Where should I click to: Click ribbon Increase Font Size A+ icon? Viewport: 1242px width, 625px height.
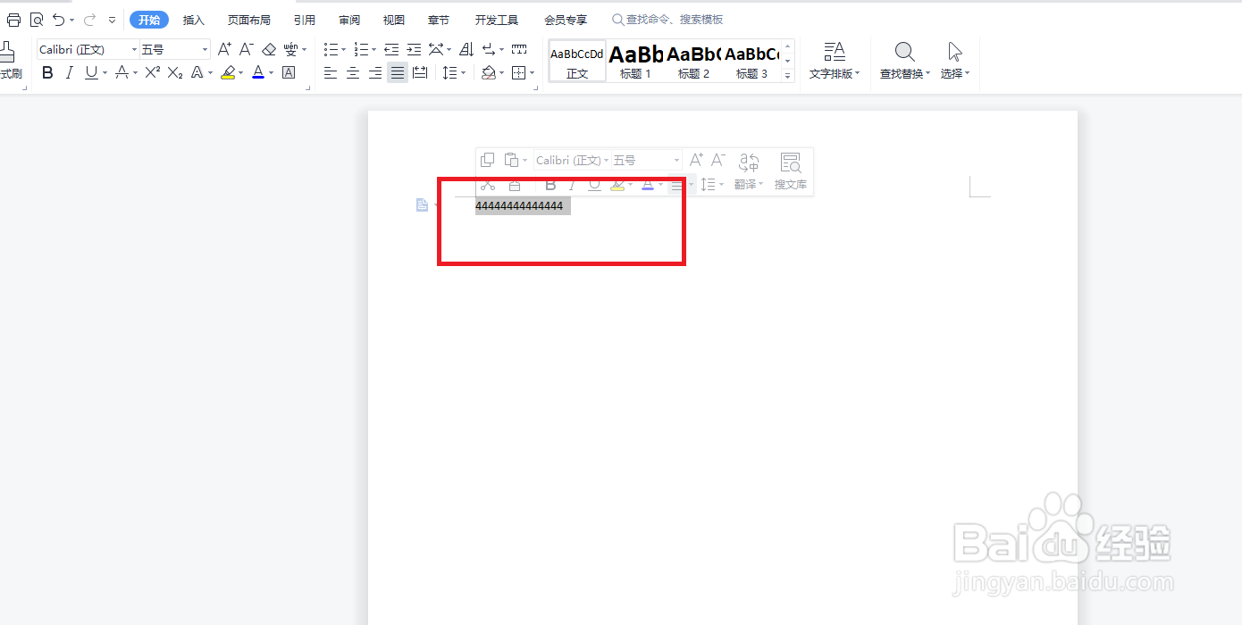[x=224, y=49]
